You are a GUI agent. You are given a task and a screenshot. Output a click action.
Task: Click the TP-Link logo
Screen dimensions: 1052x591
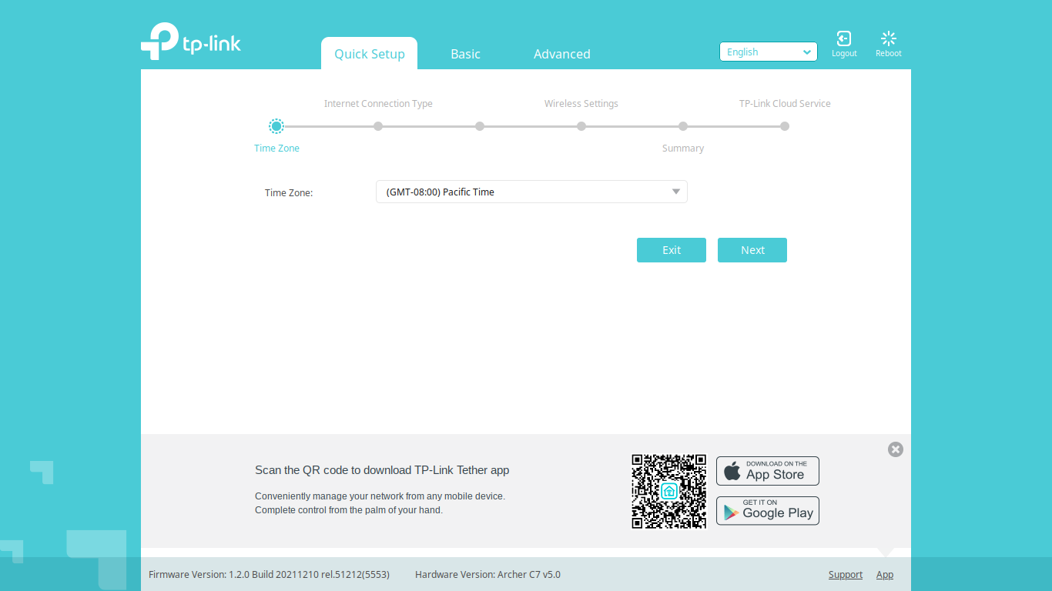(191, 41)
